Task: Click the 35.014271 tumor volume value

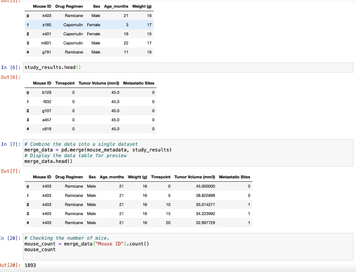Action: pos(205,204)
